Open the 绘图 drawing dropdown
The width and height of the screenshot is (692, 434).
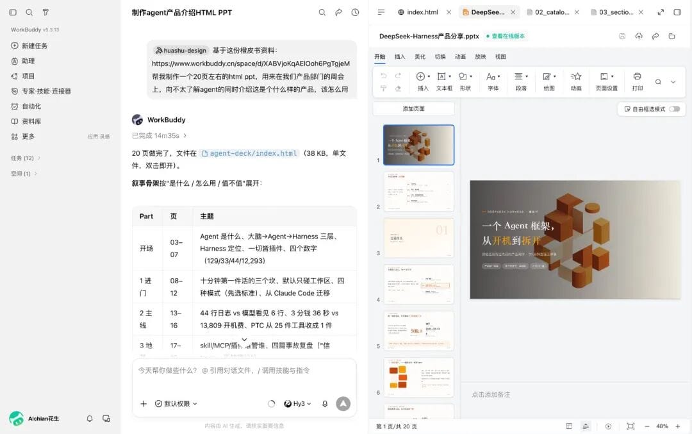point(549,81)
